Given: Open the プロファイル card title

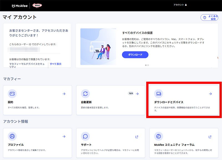Looking at the screenshot, I should 16,145.
